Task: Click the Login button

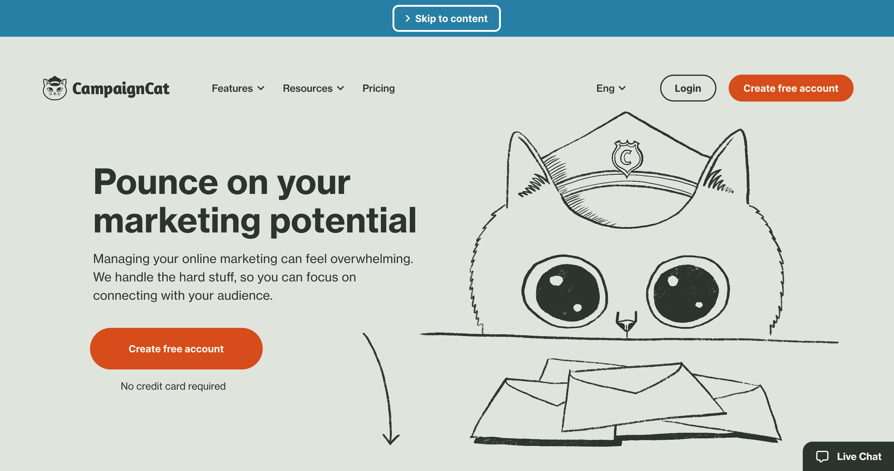Action: click(x=688, y=88)
